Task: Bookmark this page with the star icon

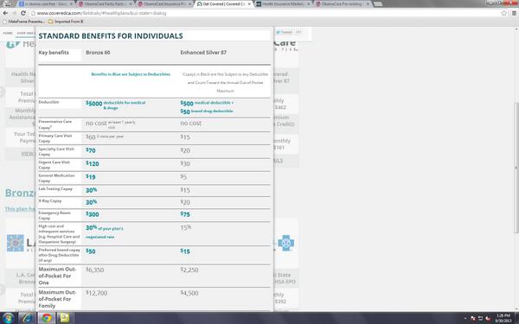Action: pyautogui.click(x=503, y=13)
